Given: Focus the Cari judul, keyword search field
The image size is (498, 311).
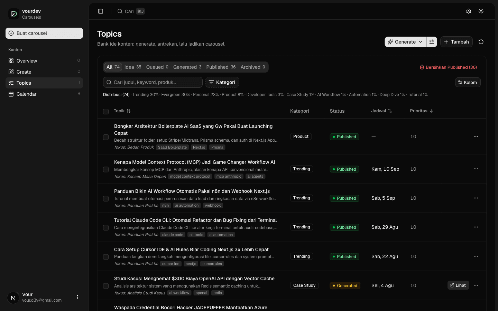Looking at the screenshot, I should (153, 82).
